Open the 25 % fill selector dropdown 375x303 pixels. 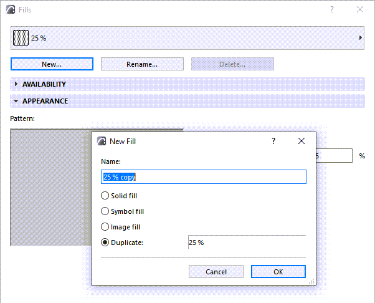click(x=361, y=39)
